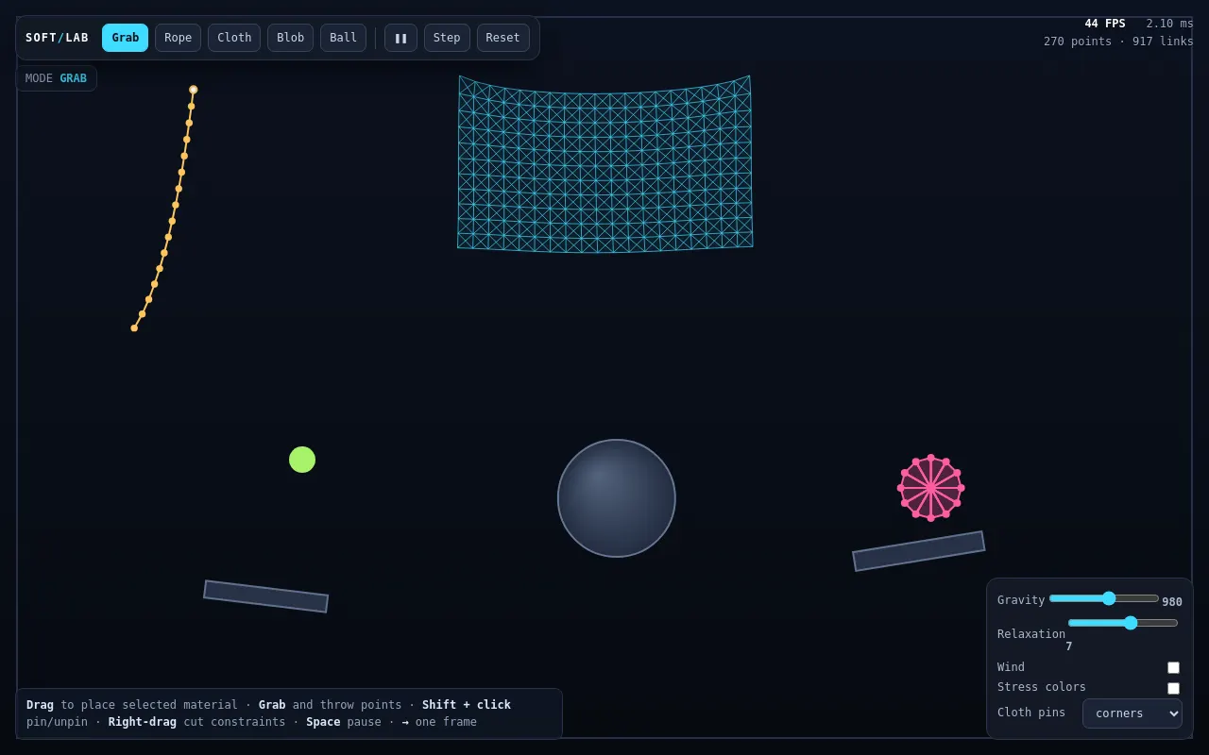This screenshot has height=755, width=1209.
Task: Enable the Wind checkbox
Action: pyautogui.click(x=1173, y=667)
